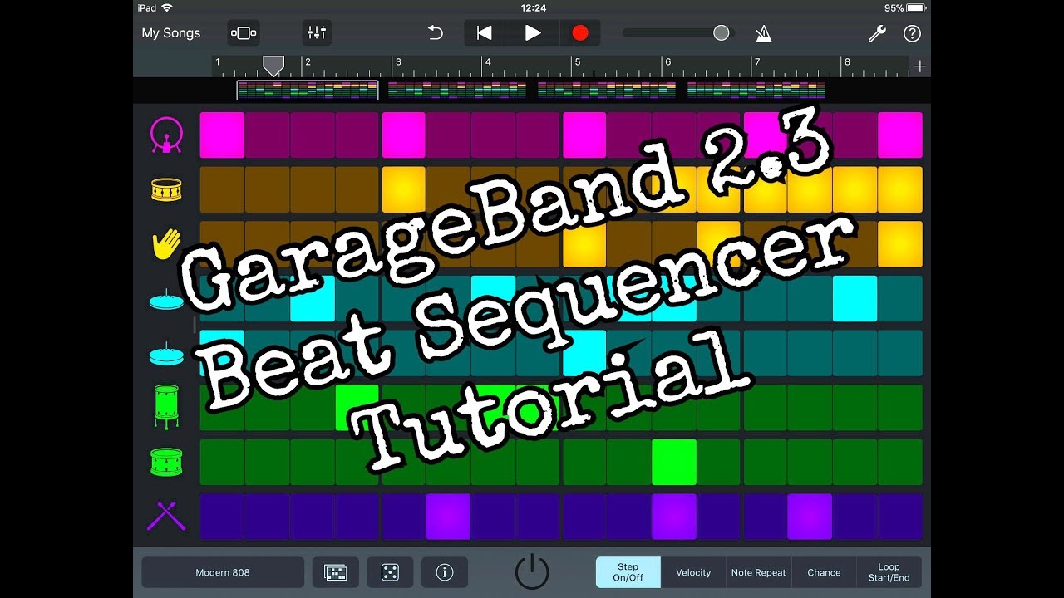1064x598 pixels.
Task: Select the green floor tom row icon
Action: point(166,407)
